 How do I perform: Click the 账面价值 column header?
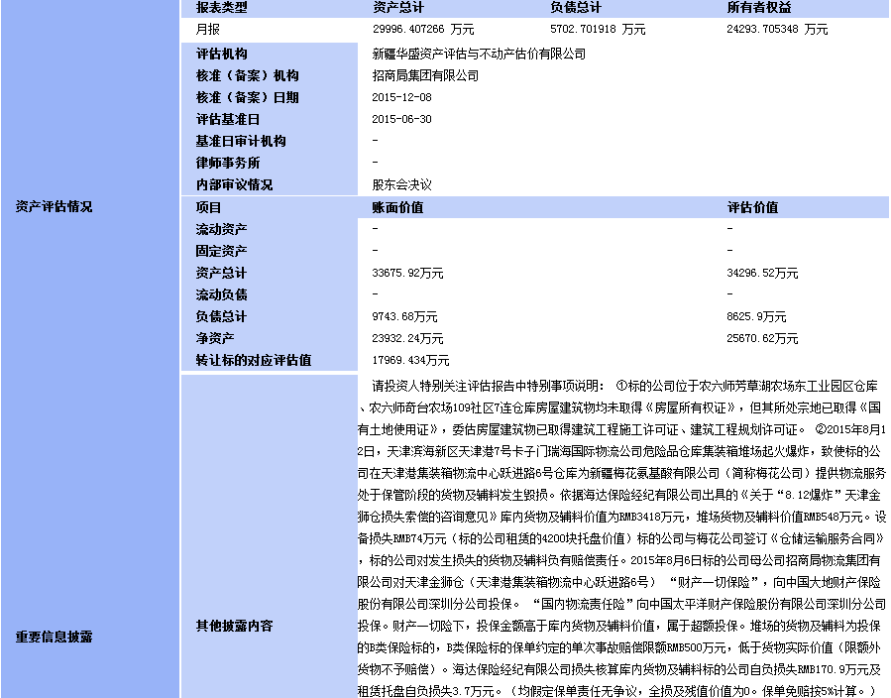click(x=397, y=207)
